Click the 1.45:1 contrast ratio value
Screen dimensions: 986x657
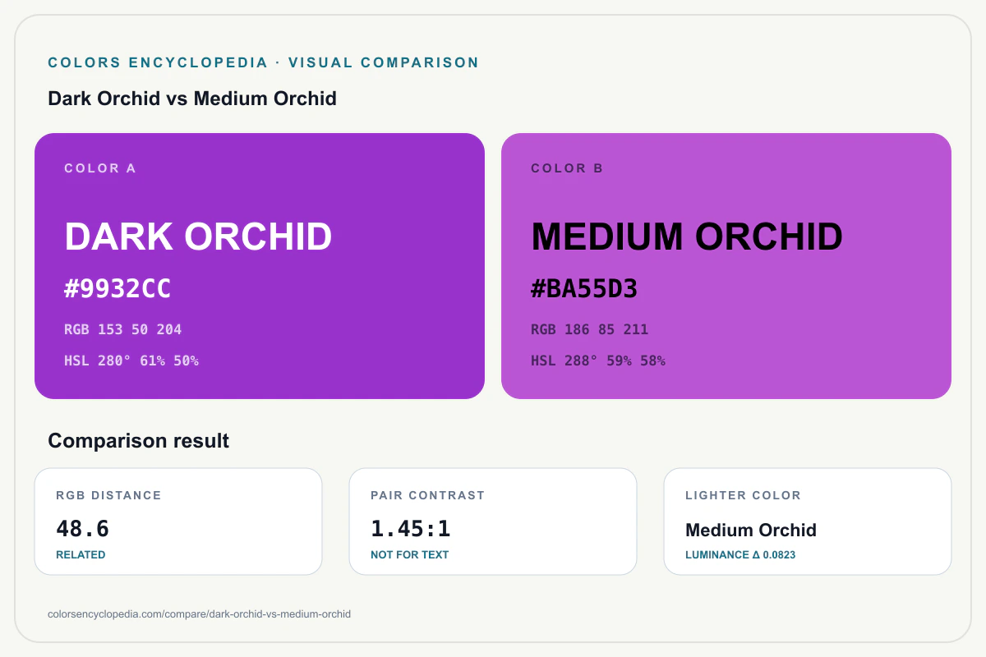411,529
